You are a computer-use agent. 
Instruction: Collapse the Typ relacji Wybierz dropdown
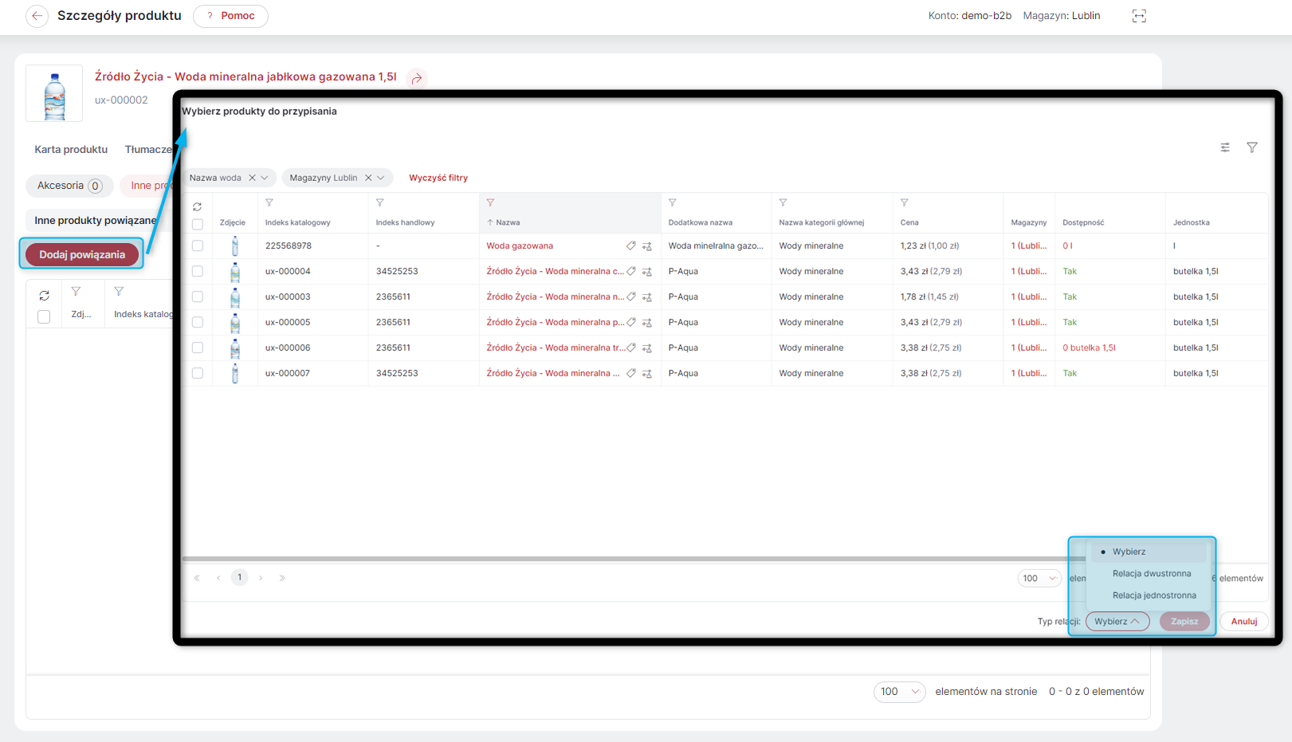1117,622
